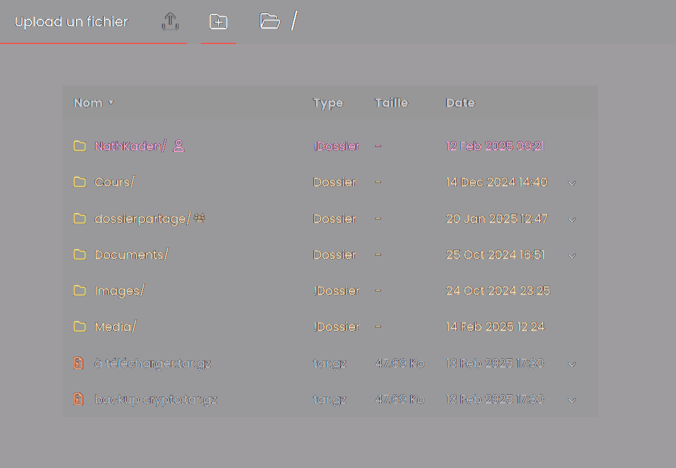Click the folder icon next to Media
Image resolution: width=676 pixels, height=468 pixels.
tap(80, 326)
